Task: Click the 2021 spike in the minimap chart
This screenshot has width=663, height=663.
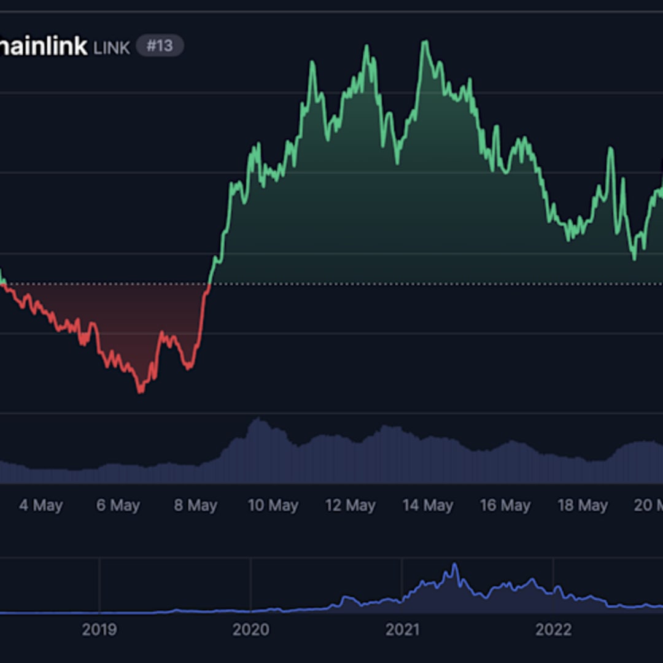Action: pyautogui.click(x=455, y=562)
